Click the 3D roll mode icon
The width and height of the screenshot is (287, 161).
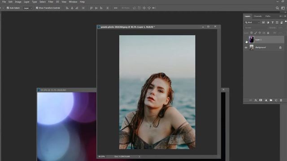[x=139, y=8]
